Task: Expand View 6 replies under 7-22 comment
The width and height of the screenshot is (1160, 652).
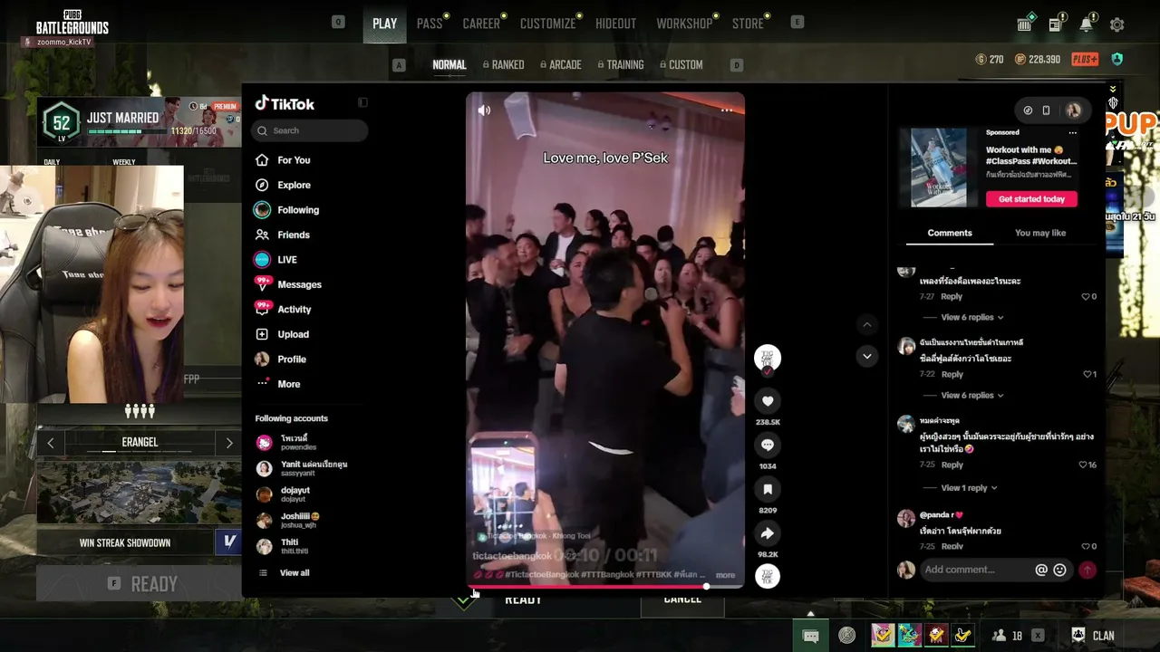Action: (971, 395)
